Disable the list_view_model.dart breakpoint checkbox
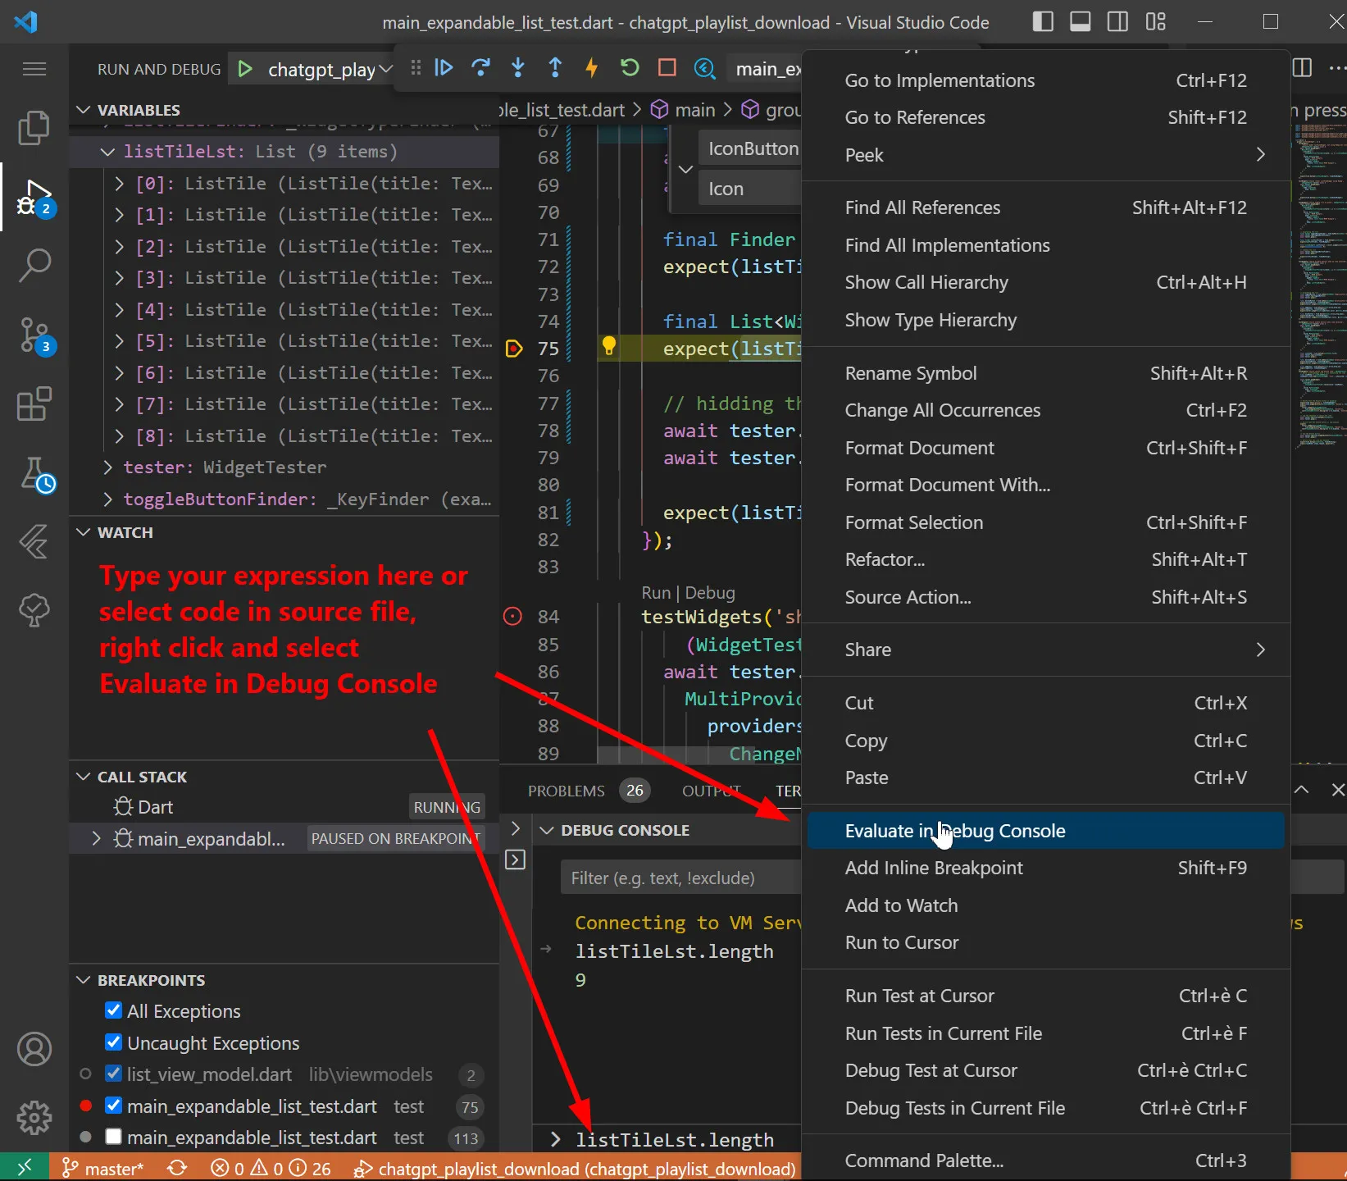1347x1181 pixels. tap(114, 1074)
